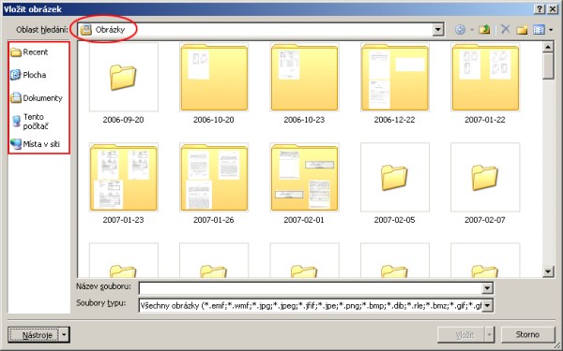The height and width of the screenshot is (351, 563).
Task: Click the scrollbar down arrow
Action: pos(548,271)
